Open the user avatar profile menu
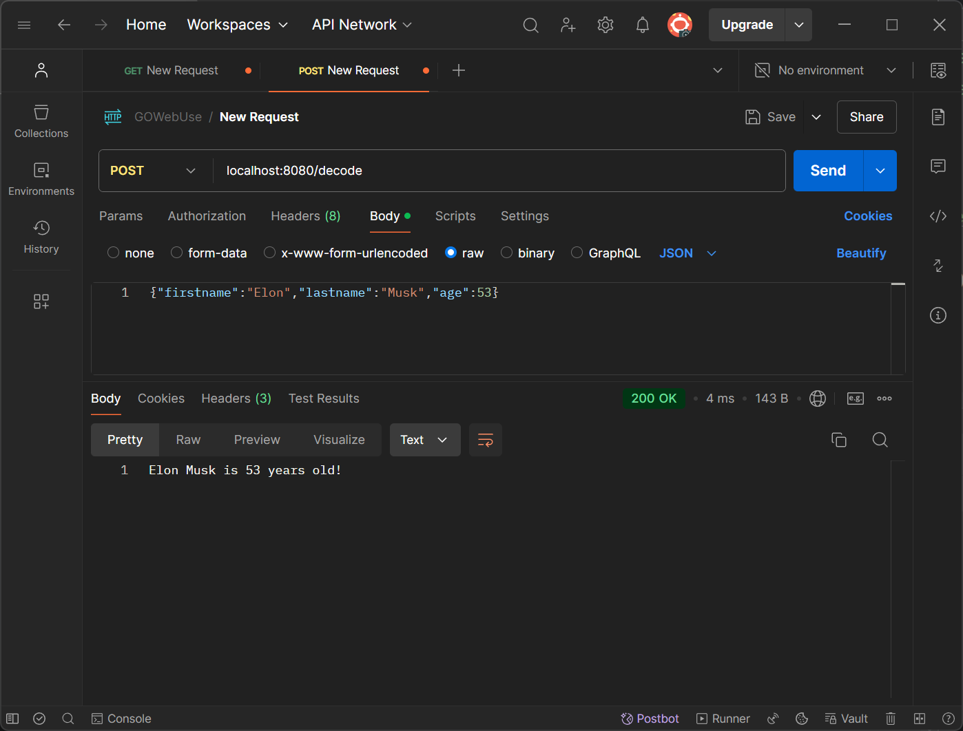This screenshot has width=963, height=731. tap(680, 25)
